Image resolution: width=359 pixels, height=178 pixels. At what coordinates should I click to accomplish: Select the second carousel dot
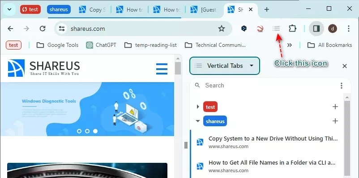pyautogui.click(x=87, y=131)
